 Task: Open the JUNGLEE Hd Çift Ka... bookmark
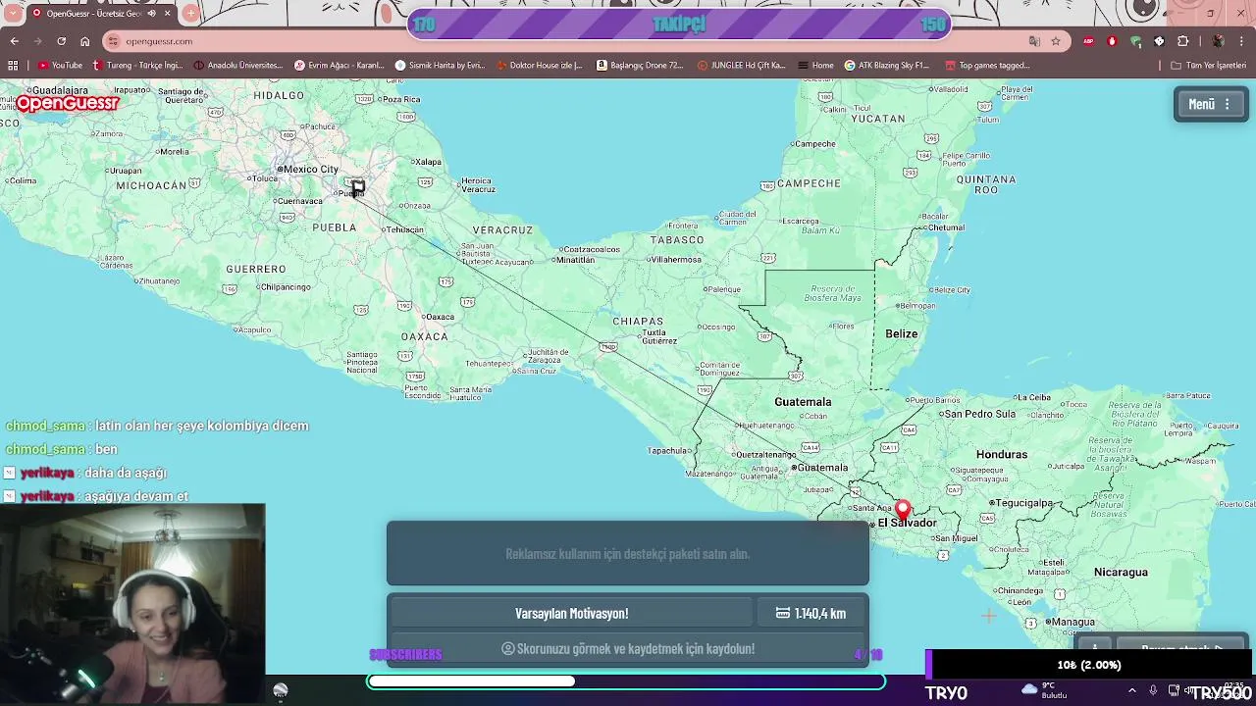[x=742, y=66]
